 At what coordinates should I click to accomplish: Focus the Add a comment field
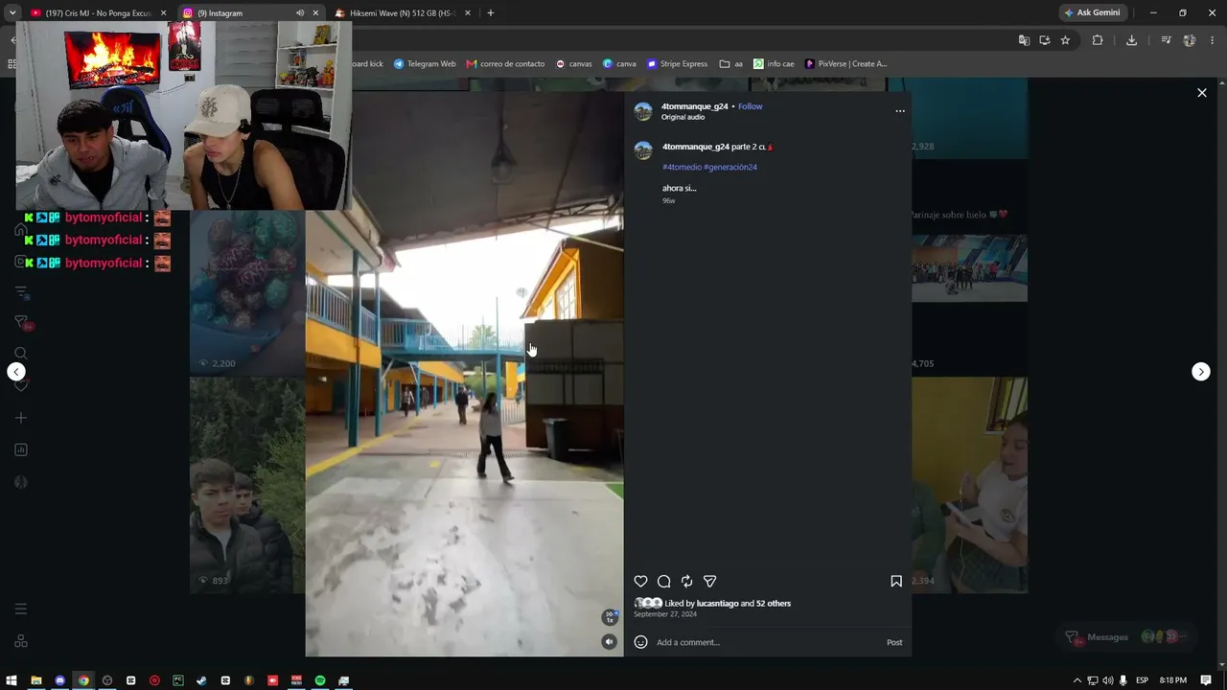(x=767, y=642)
